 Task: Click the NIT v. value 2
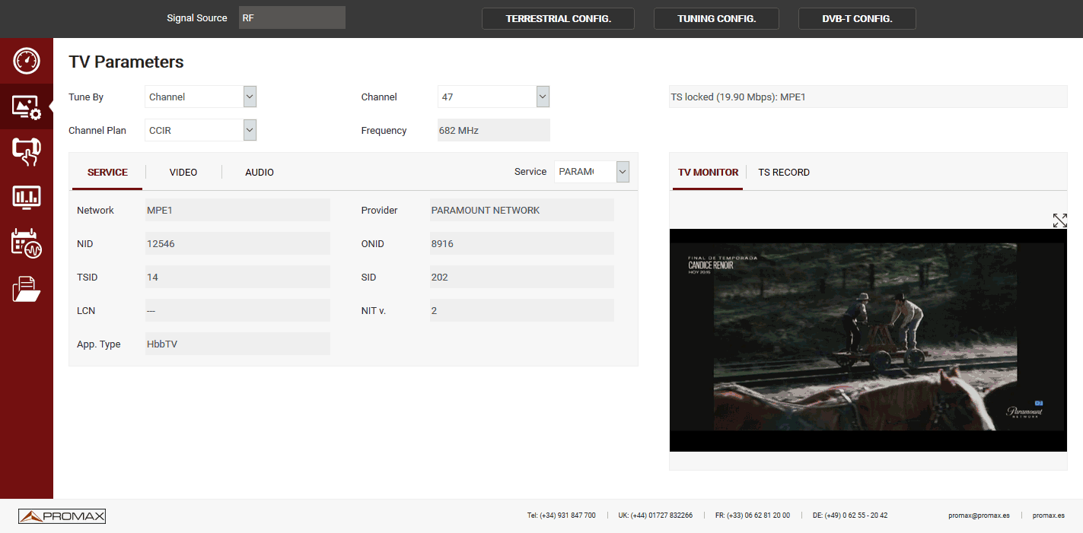(522, 310)
